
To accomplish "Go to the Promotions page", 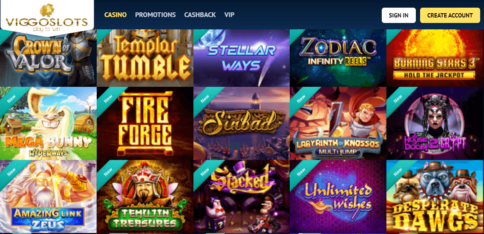I will coord(155,15).
